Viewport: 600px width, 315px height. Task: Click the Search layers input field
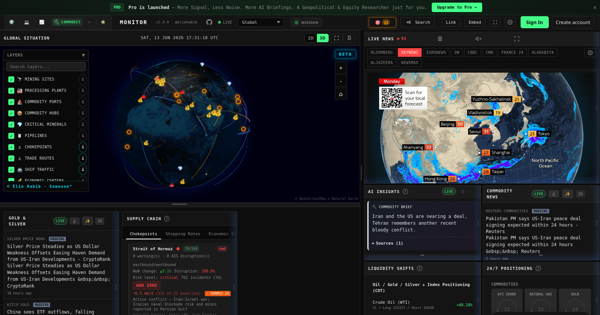tap(46, 67)
